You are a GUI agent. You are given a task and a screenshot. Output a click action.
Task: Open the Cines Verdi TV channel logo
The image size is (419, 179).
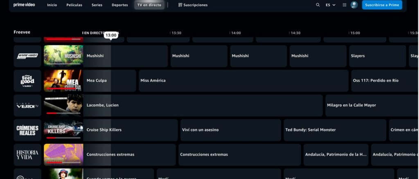click(27, 105)
